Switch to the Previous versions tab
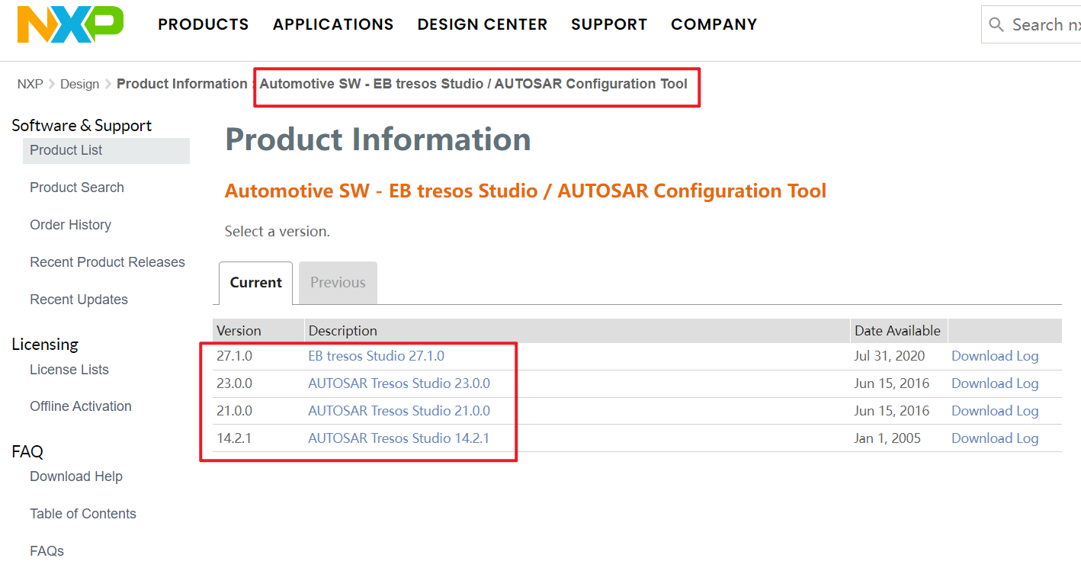This screenshot has width=1081, height=587. pyautogui.click(x=338, y=282)
